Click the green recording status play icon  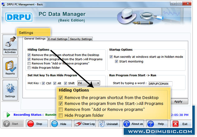pos(8,115)
